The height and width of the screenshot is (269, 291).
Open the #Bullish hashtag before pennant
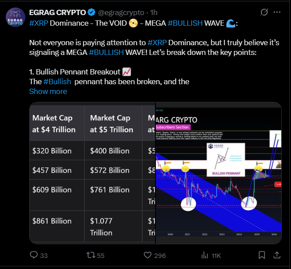point(57,82)
